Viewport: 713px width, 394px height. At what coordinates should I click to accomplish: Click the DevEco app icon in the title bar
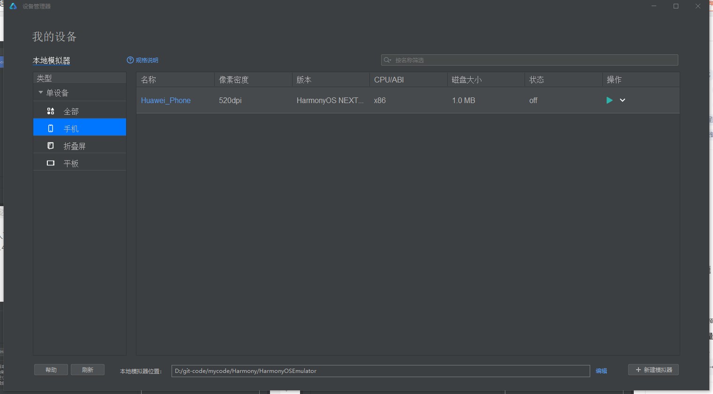13,6
